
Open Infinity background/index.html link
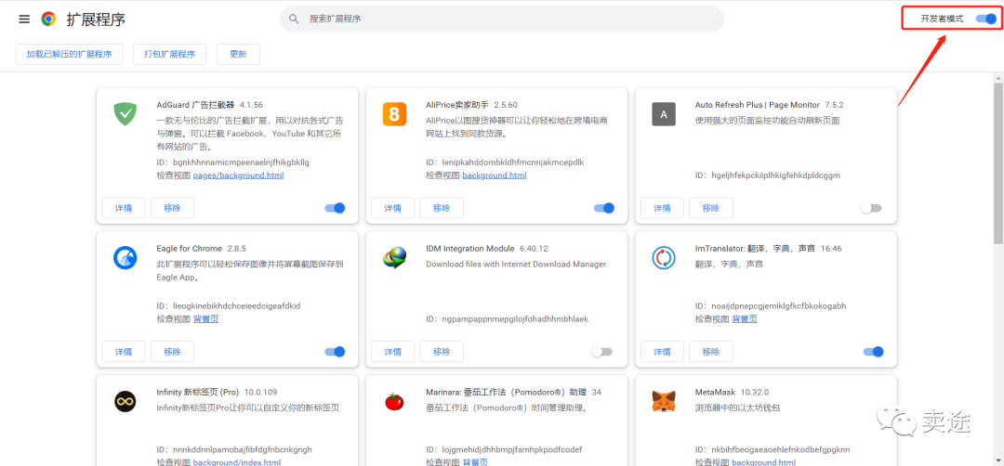click(237, 462)
